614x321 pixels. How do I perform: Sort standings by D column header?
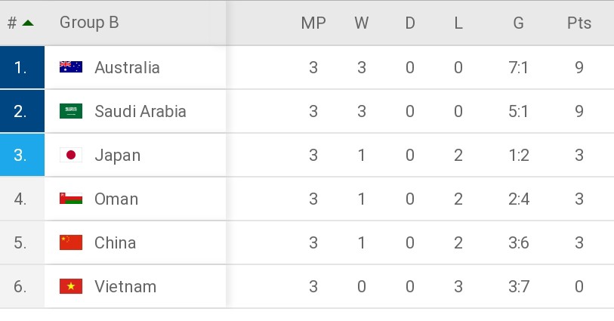[x=410, y=23]
